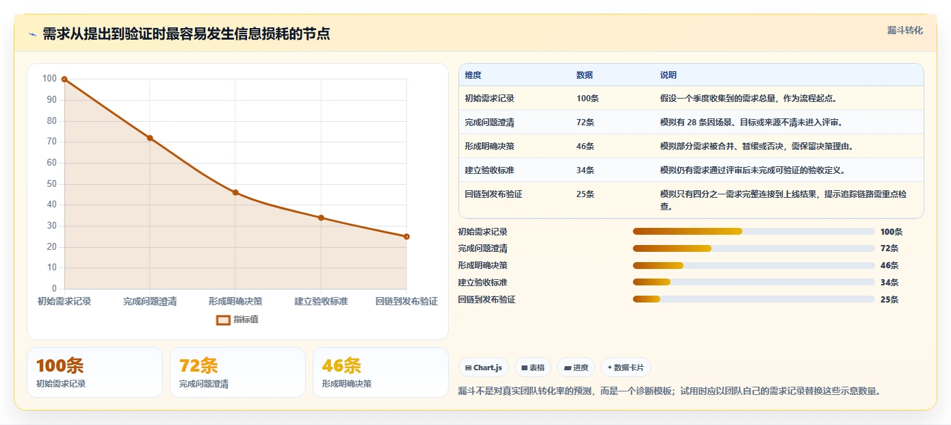Viewport: 951px width, 425px height.
Task: Click the 34条 value in the table
Action: pos(586,170)
